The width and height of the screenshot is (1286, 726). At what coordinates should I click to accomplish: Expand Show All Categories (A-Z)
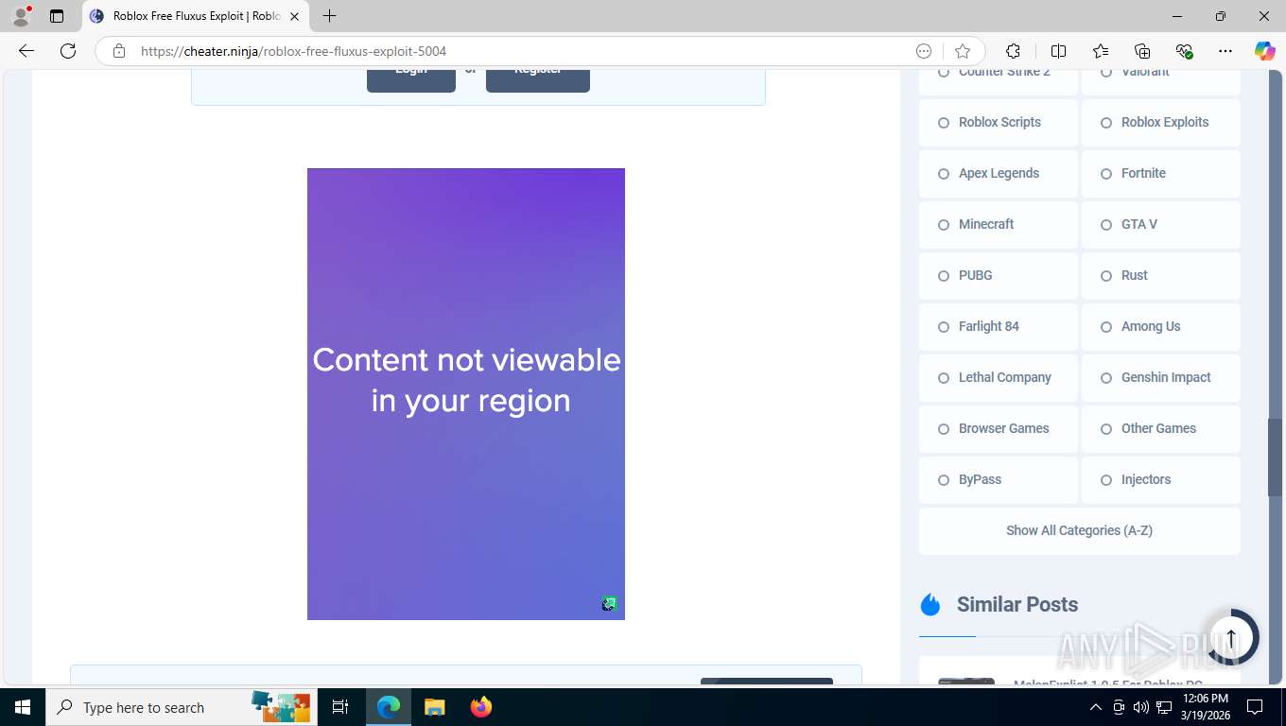click(1080, 531)
